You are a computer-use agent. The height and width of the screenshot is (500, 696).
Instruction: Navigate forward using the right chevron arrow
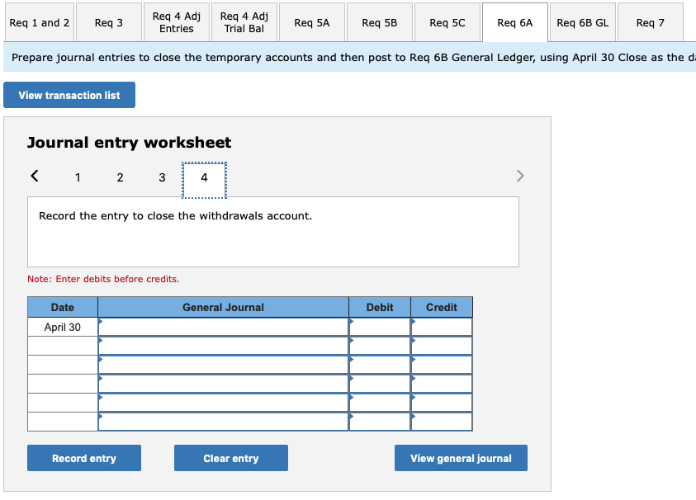click(520, 176)
